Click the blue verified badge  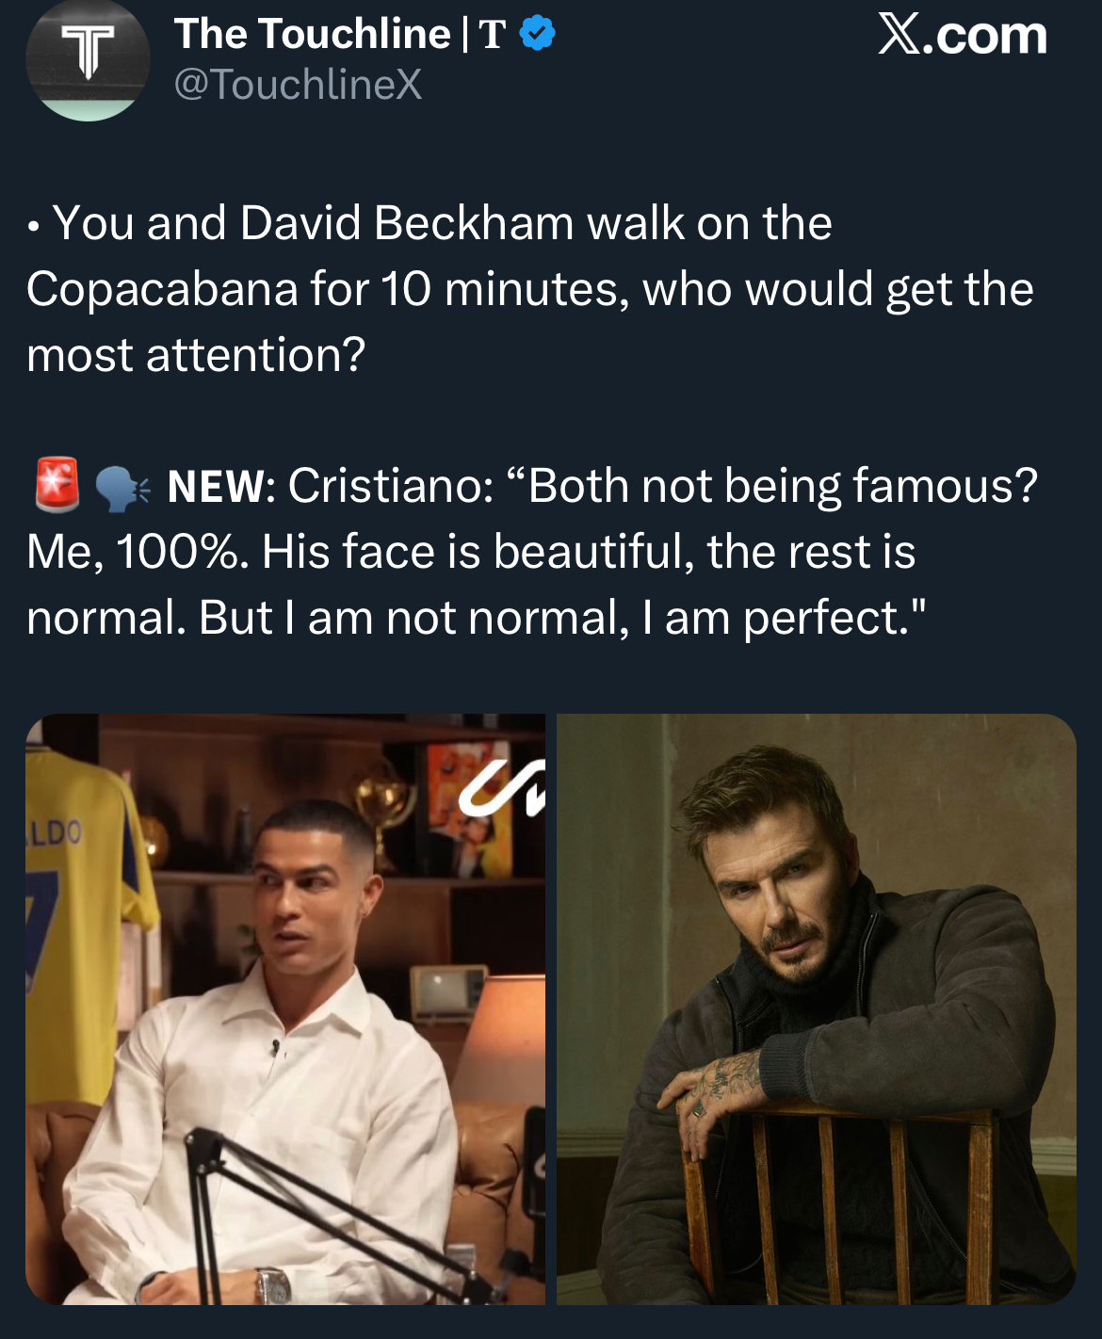tap(537, 35)
